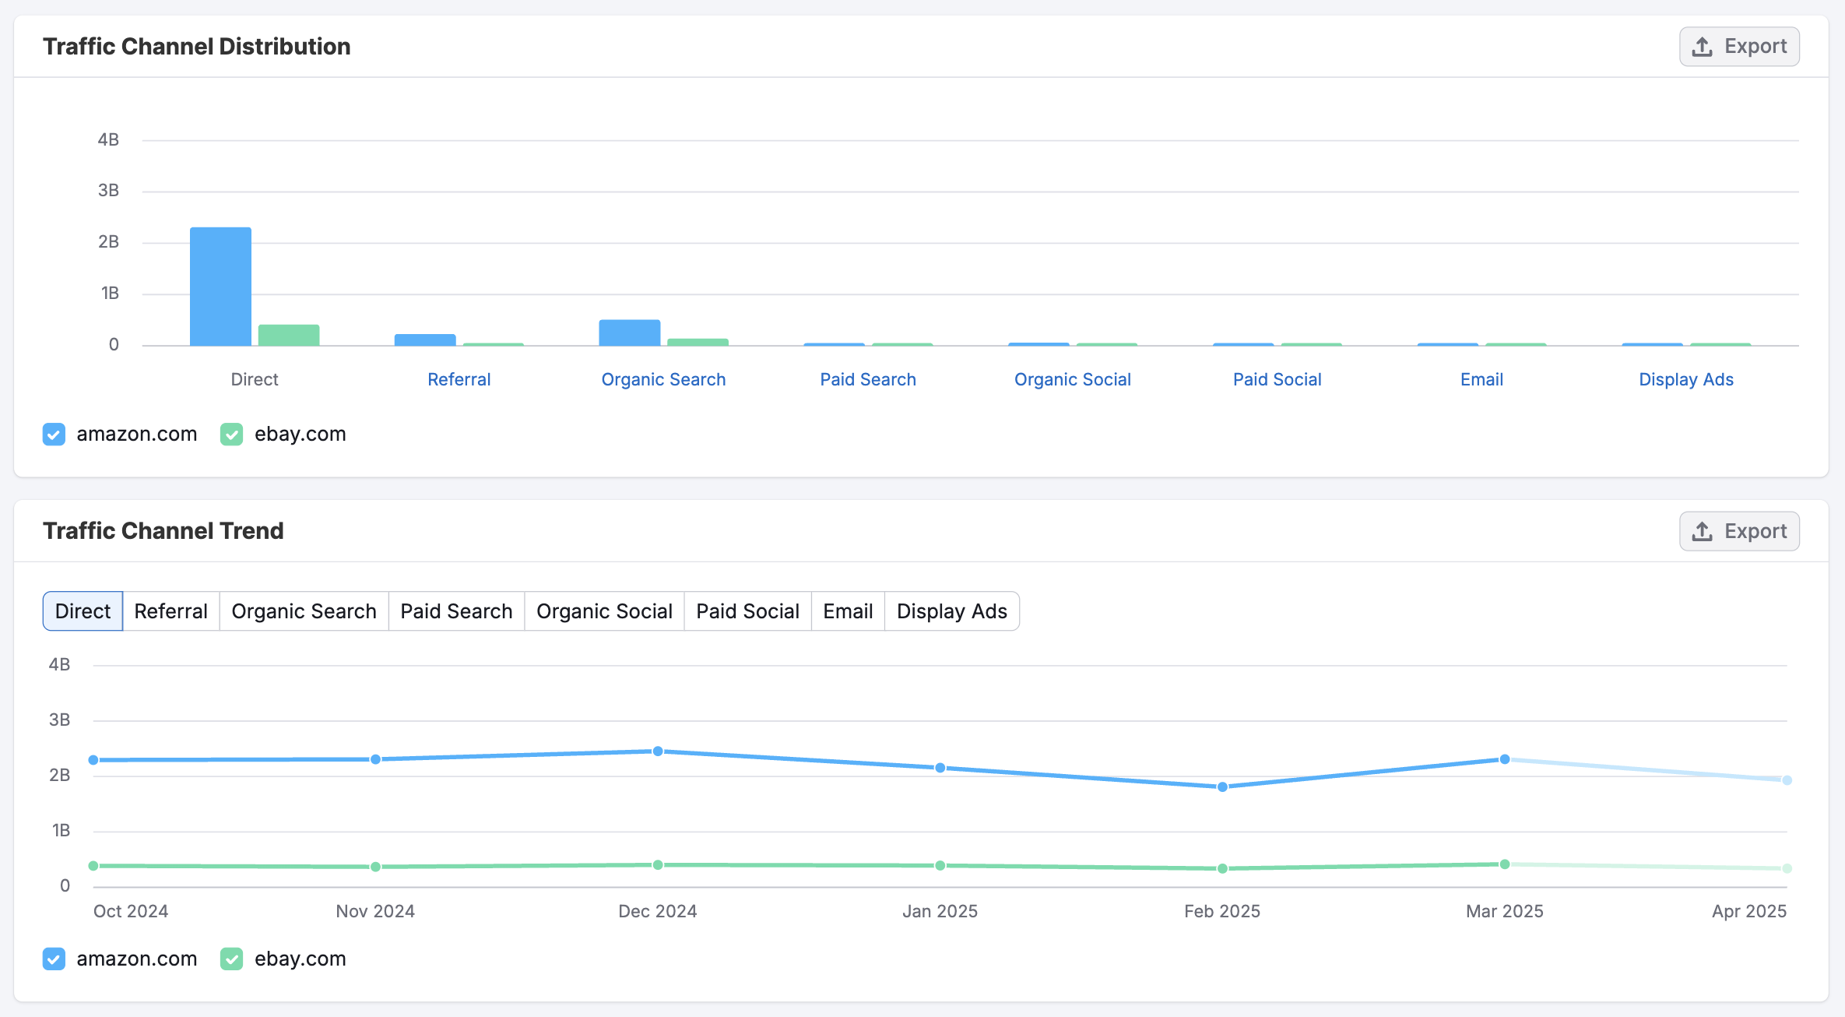Open the Paid Search trend tab
The image size is (1845, 1017).
456,611
